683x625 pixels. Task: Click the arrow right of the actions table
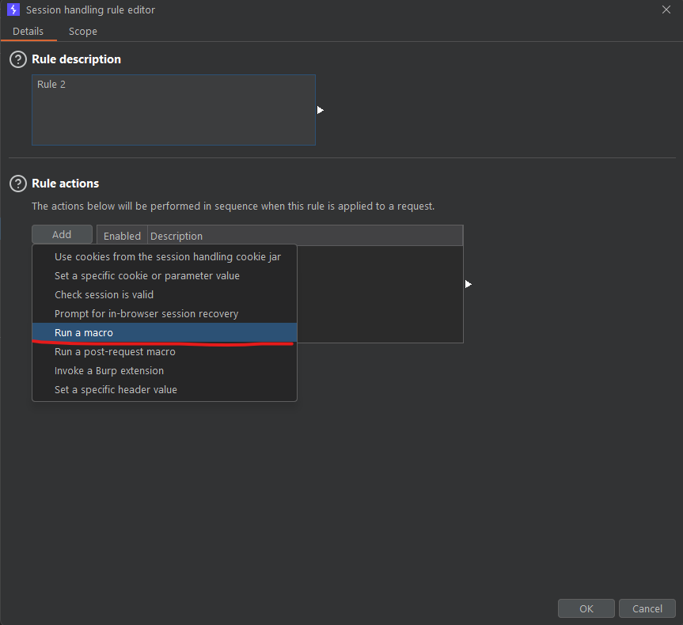469,284
